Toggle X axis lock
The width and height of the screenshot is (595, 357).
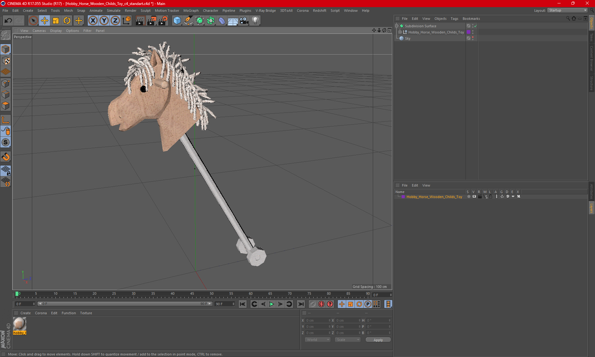tap(93, 20)
